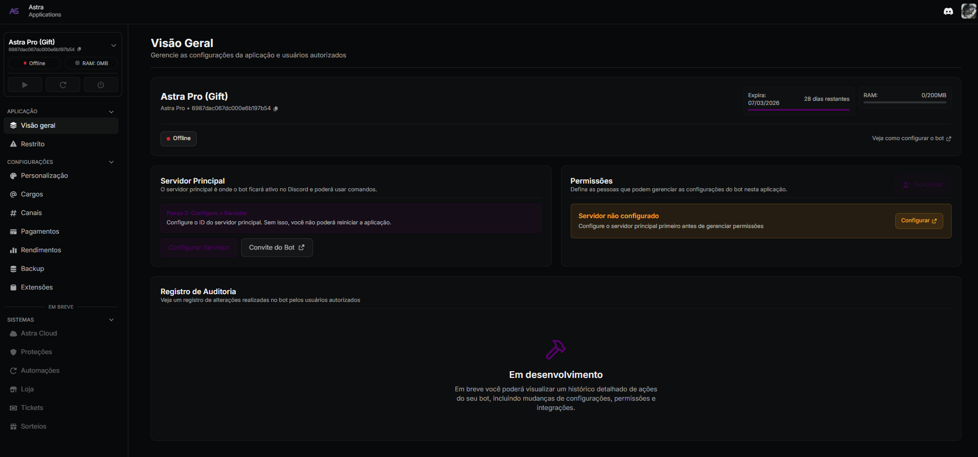
Task: Open the Cargos page
Action: point(32,194)
